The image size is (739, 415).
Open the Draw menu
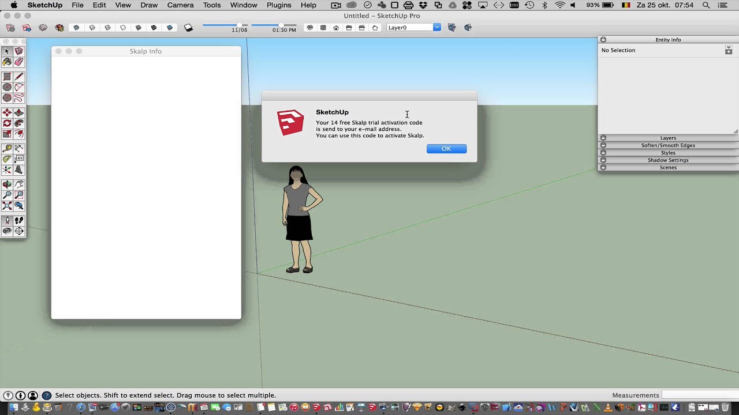[x=149, y=5]
